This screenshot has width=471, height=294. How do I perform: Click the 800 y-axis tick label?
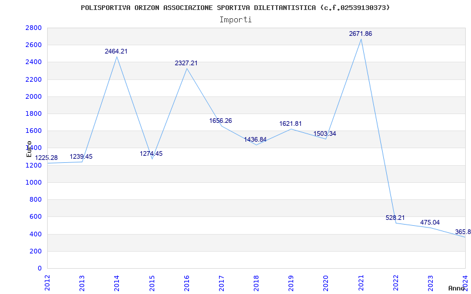point(36,199)
